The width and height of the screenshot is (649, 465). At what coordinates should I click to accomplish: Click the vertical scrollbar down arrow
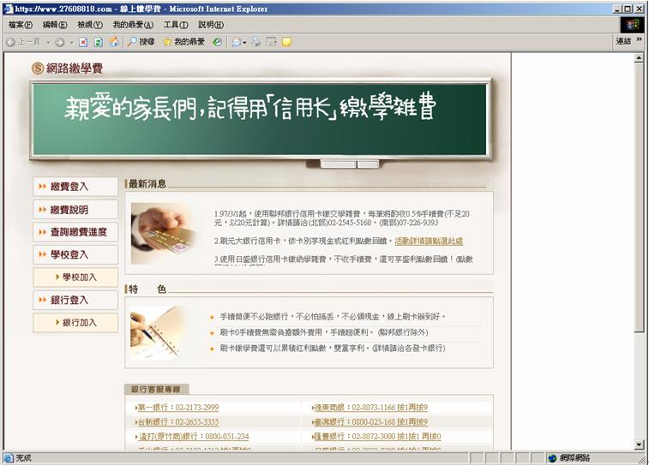click(x=639, y=445)
